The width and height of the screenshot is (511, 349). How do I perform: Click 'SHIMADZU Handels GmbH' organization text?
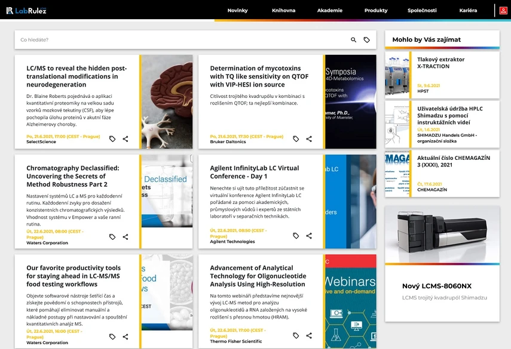447,138
